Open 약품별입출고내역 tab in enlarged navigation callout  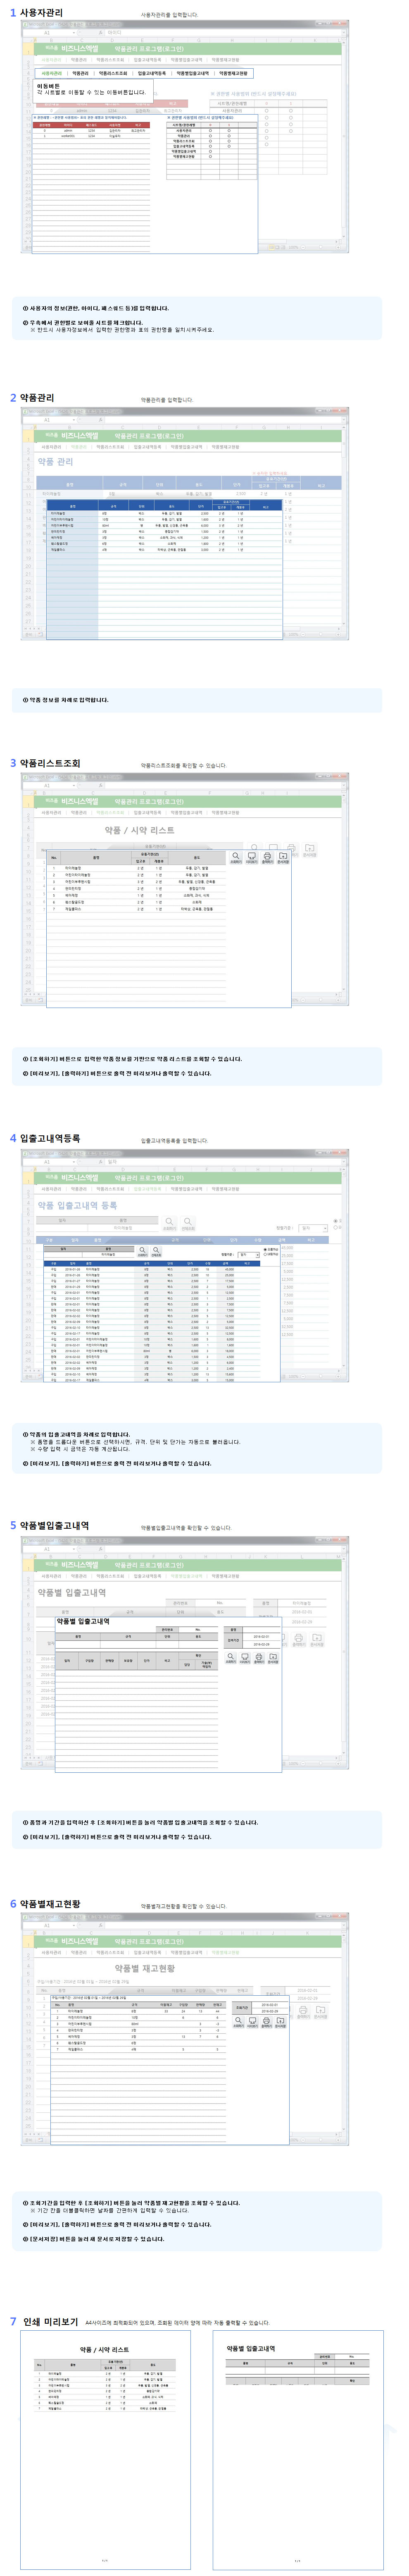[193, 73]
